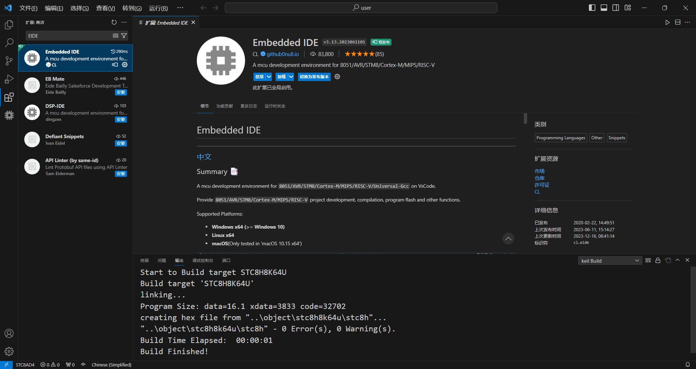Viewport: 696px width, 369px height.
Task: Open the Search view in activity bar
Action: click(x=9, y=43)
